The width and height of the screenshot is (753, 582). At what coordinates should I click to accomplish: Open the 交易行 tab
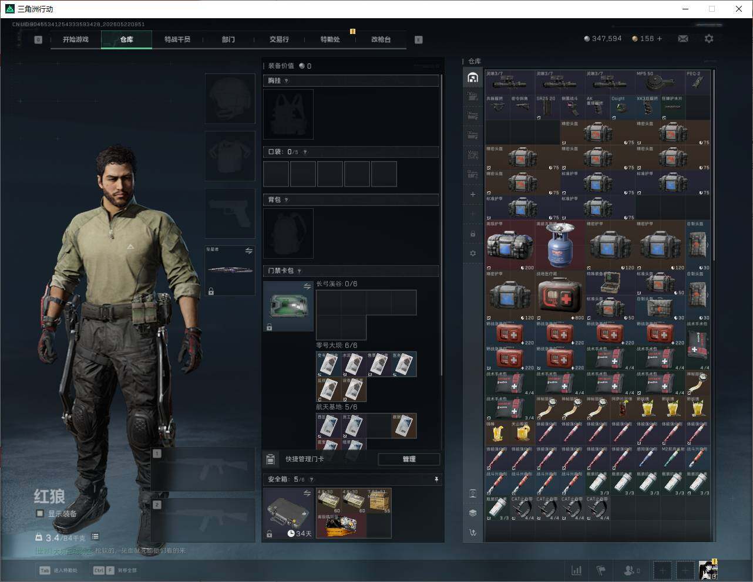[x=279, y=39]
